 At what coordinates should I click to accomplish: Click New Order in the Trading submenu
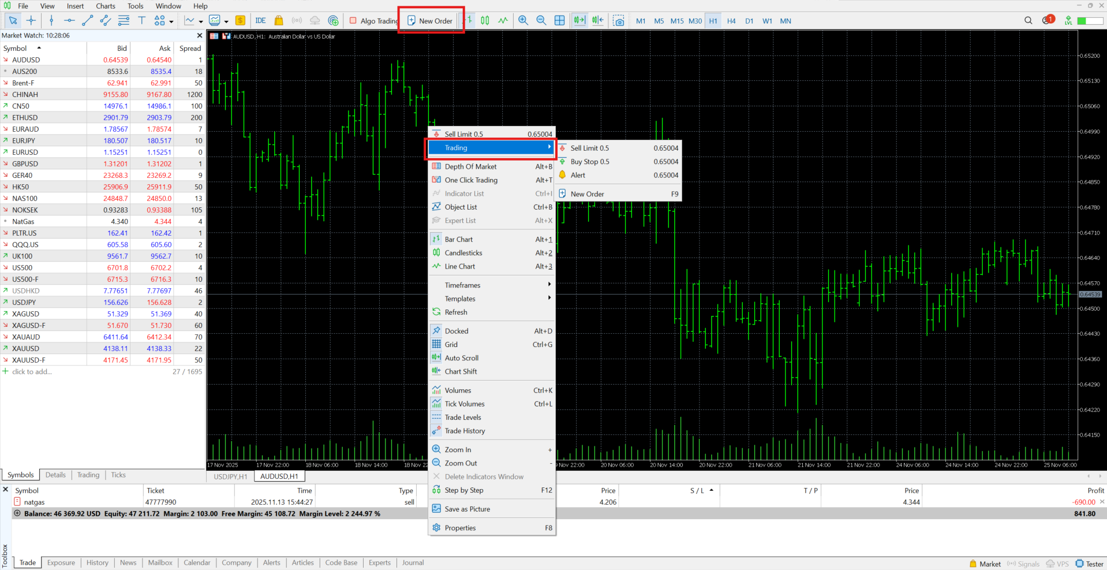(587, 194)
